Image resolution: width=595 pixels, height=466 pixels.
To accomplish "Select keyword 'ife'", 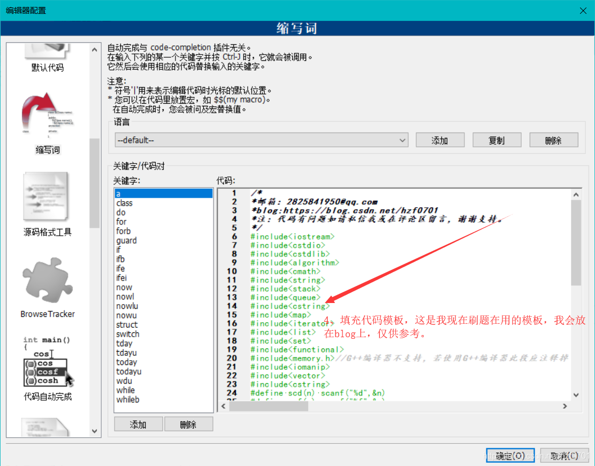I will [x=164, y=269].
